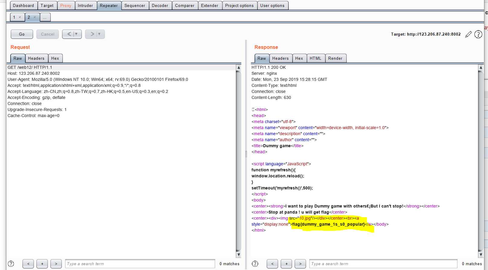Click the Cancel button
The width and height of the screenshot is (488, 270).
[48, 34]
